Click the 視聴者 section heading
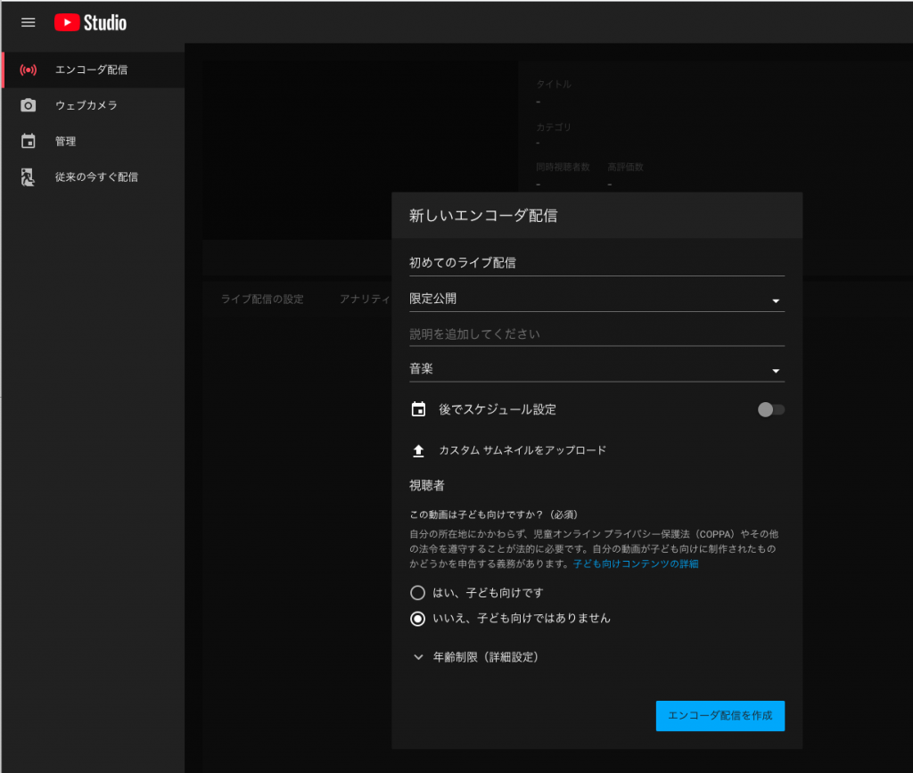The image size is (913, 773). click(427, 485)
